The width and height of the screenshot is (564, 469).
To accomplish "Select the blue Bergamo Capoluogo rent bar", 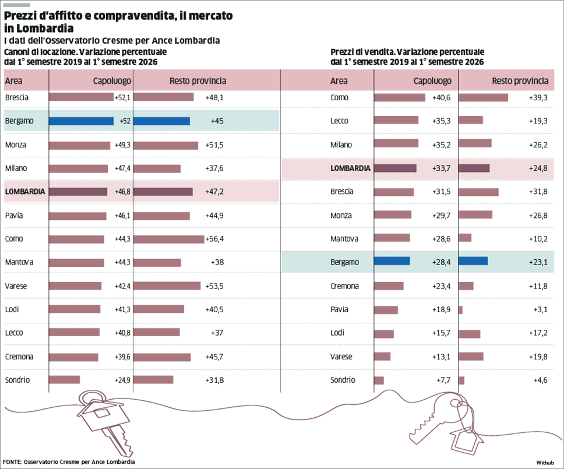I will (82, 121).
